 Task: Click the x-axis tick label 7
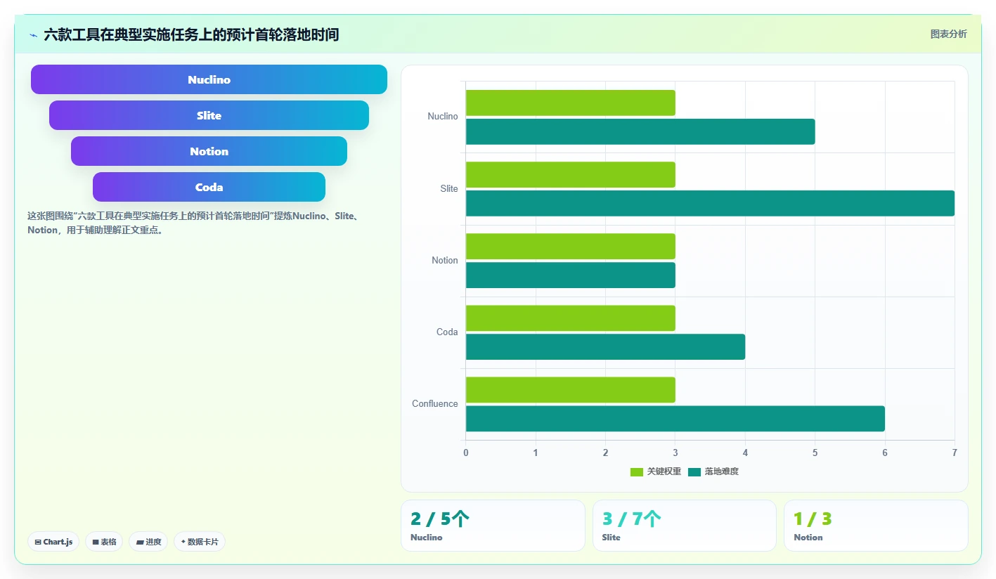click(955, 453)
